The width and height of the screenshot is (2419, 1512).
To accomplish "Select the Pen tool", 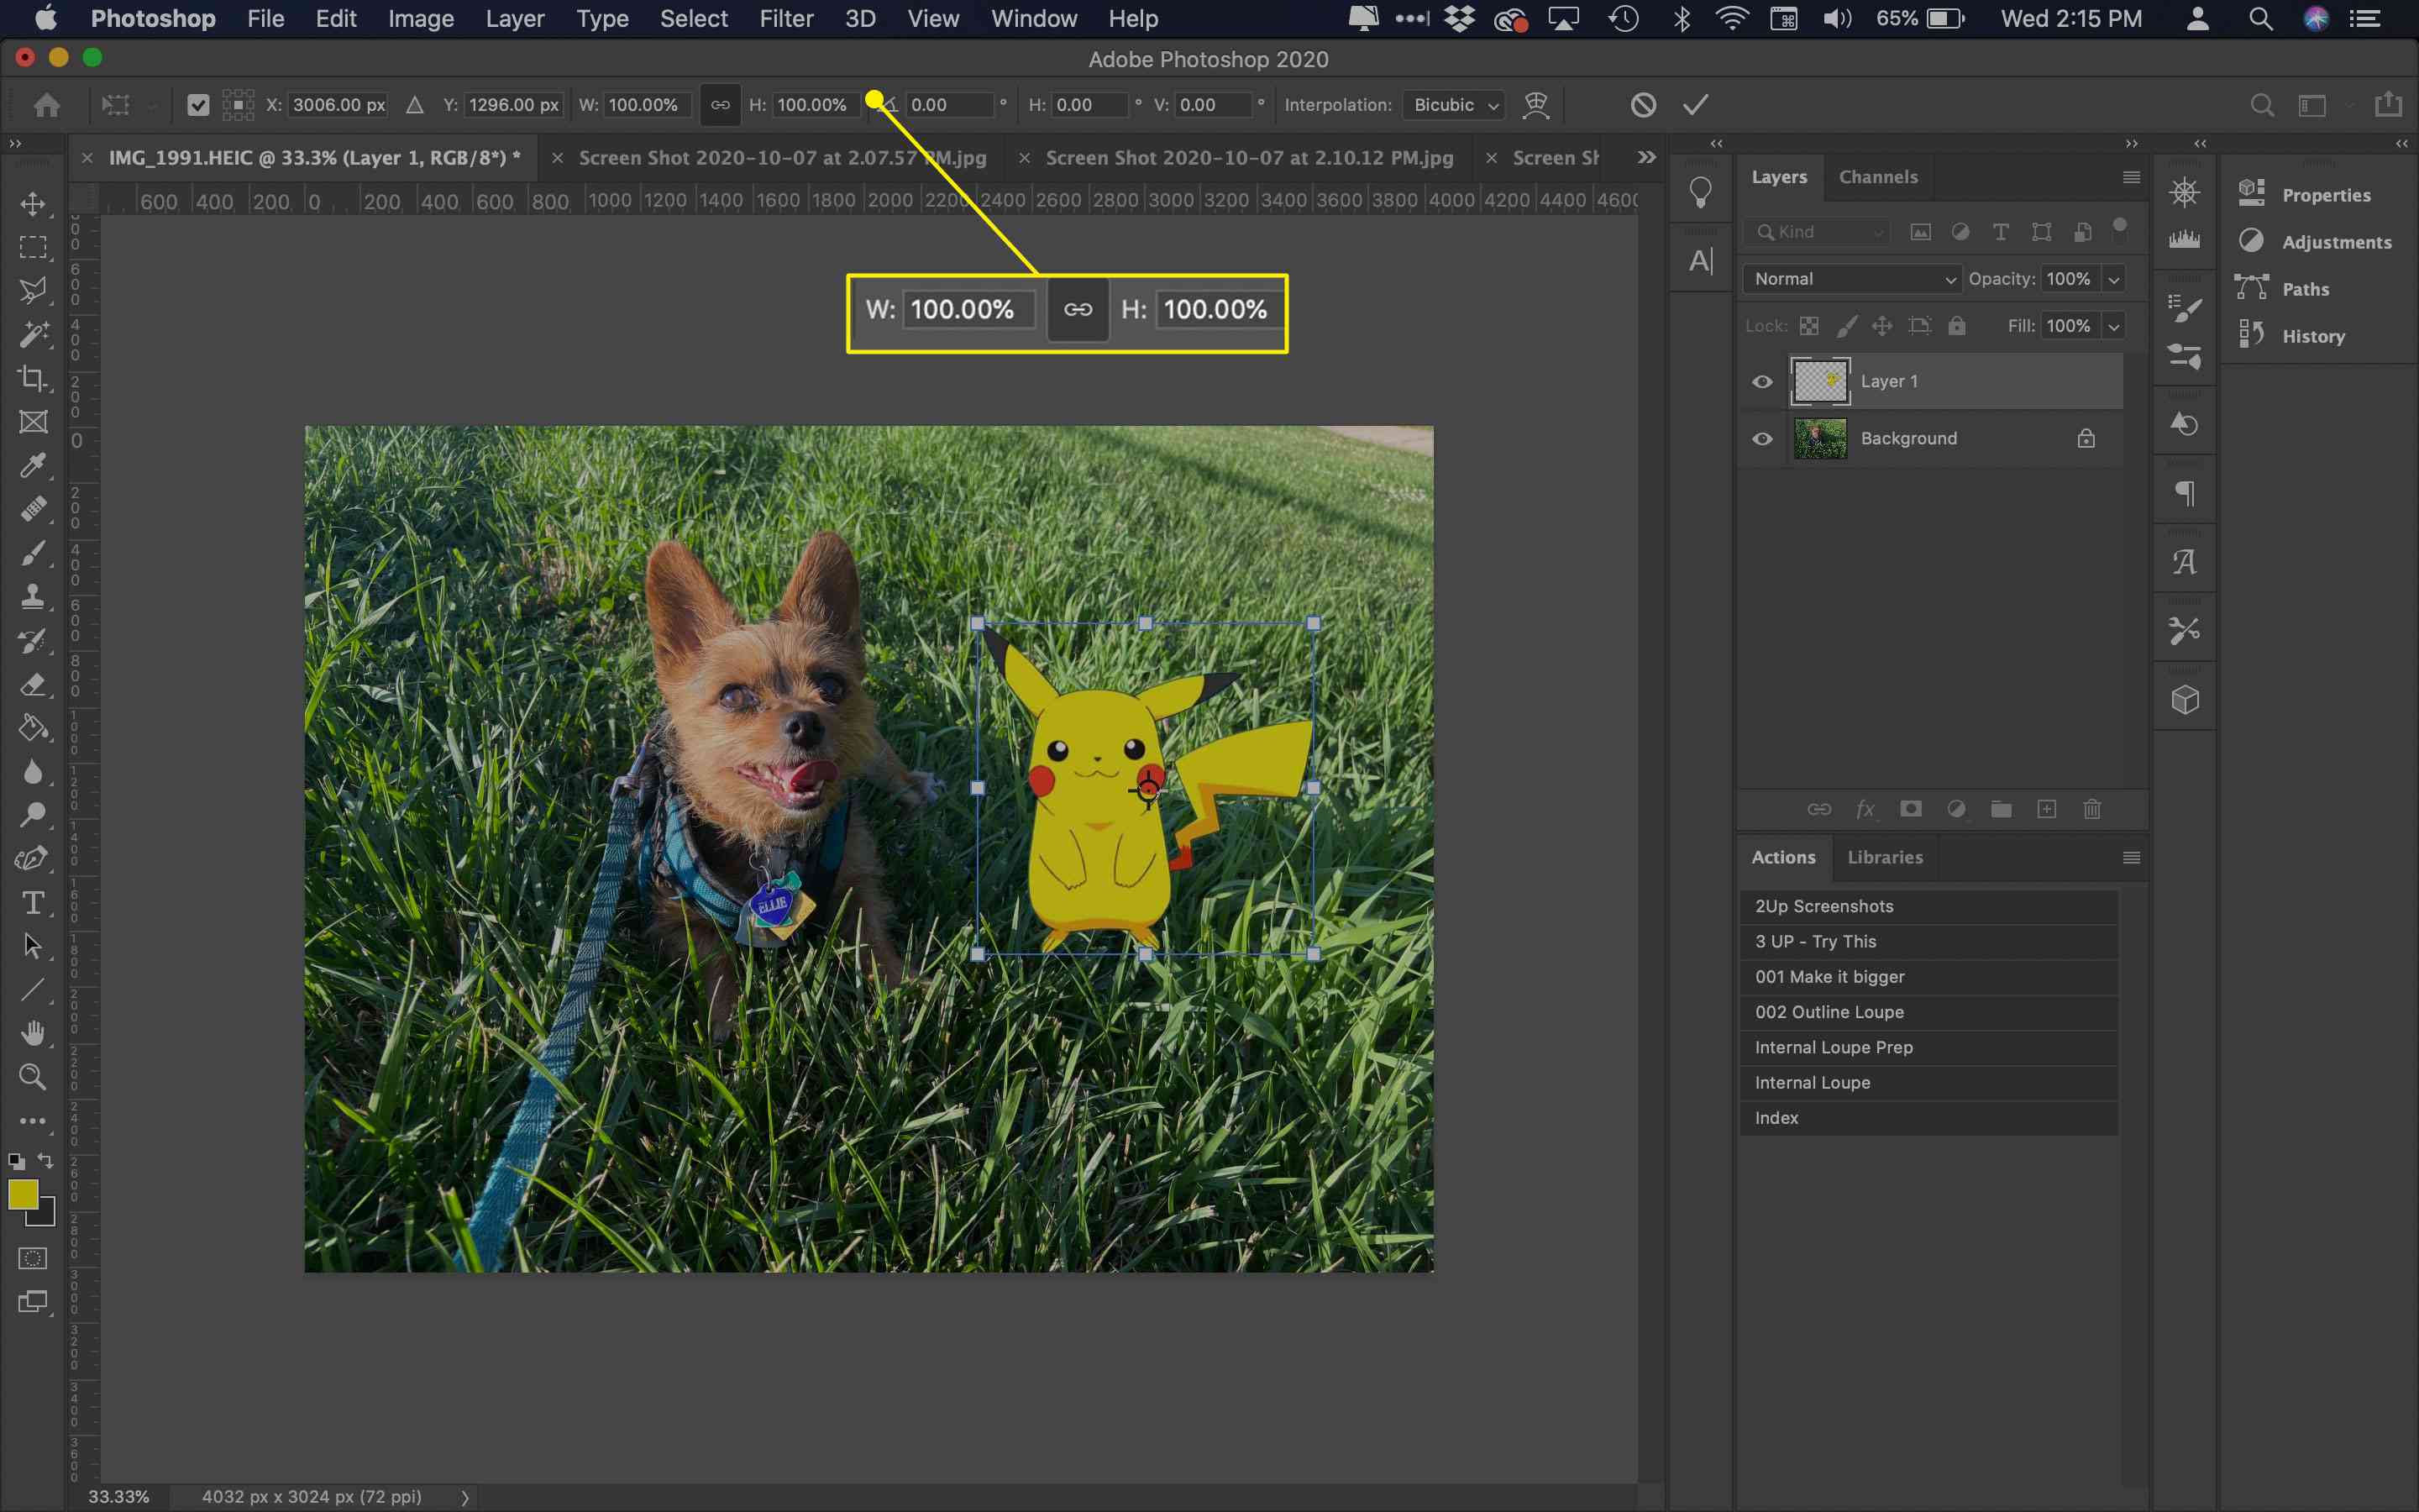I will (33, 859).
